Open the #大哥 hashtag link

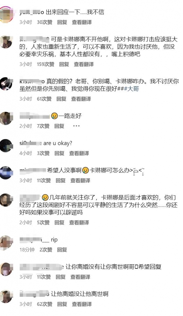point(132,89)
